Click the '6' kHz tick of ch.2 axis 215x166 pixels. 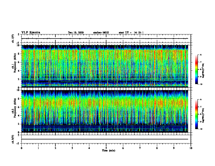click(x=19, y=107)
